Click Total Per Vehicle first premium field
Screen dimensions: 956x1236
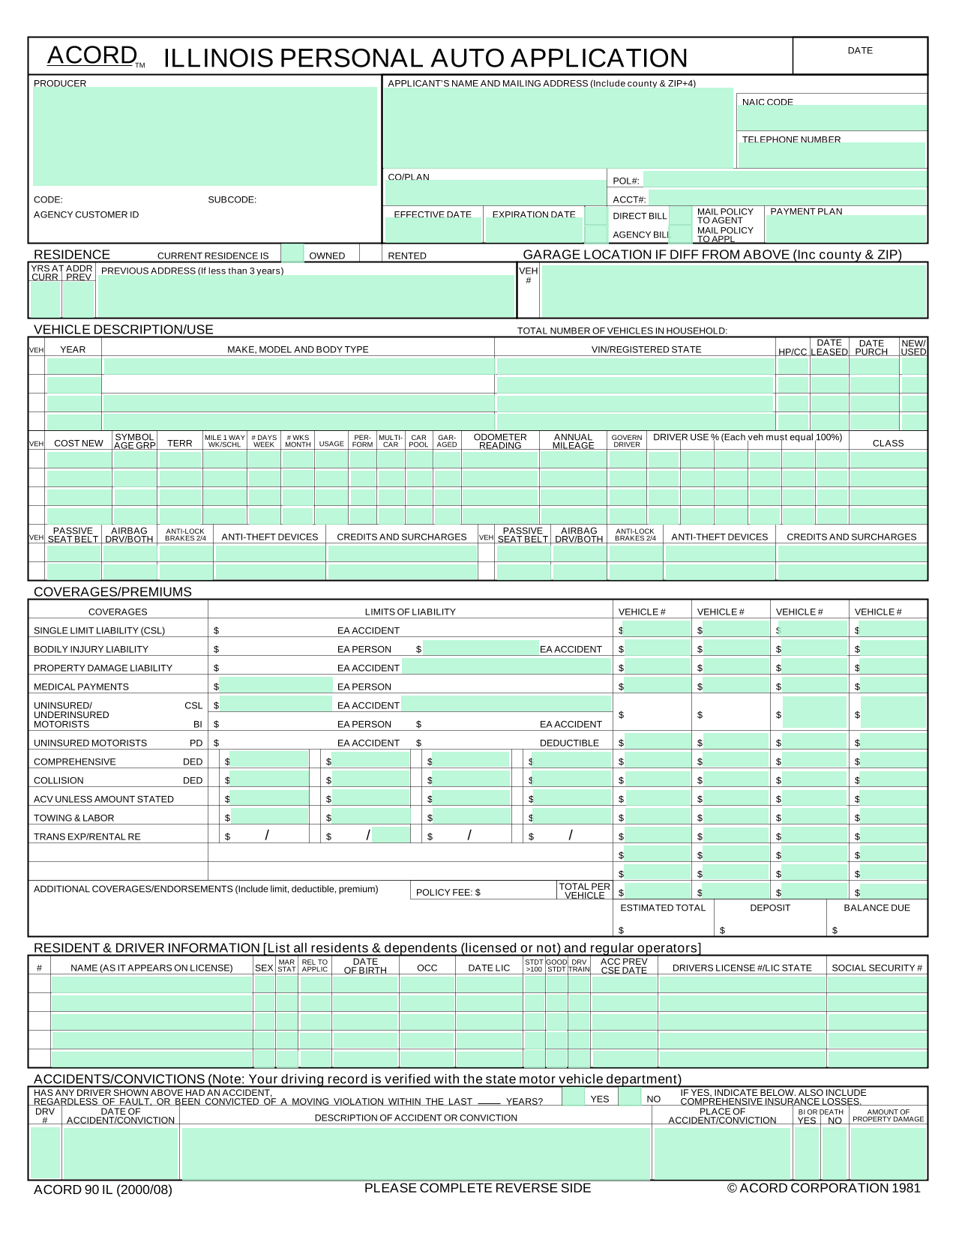point(656,891)
